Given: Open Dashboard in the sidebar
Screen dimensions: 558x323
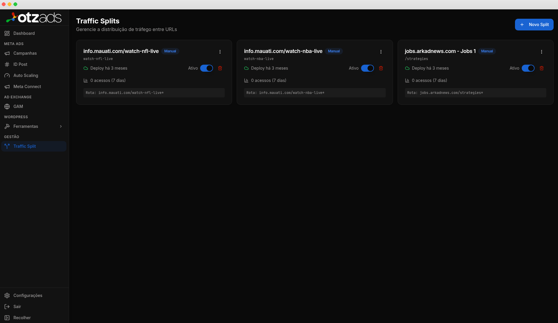Looking at the screenshot, I should 34,33.
